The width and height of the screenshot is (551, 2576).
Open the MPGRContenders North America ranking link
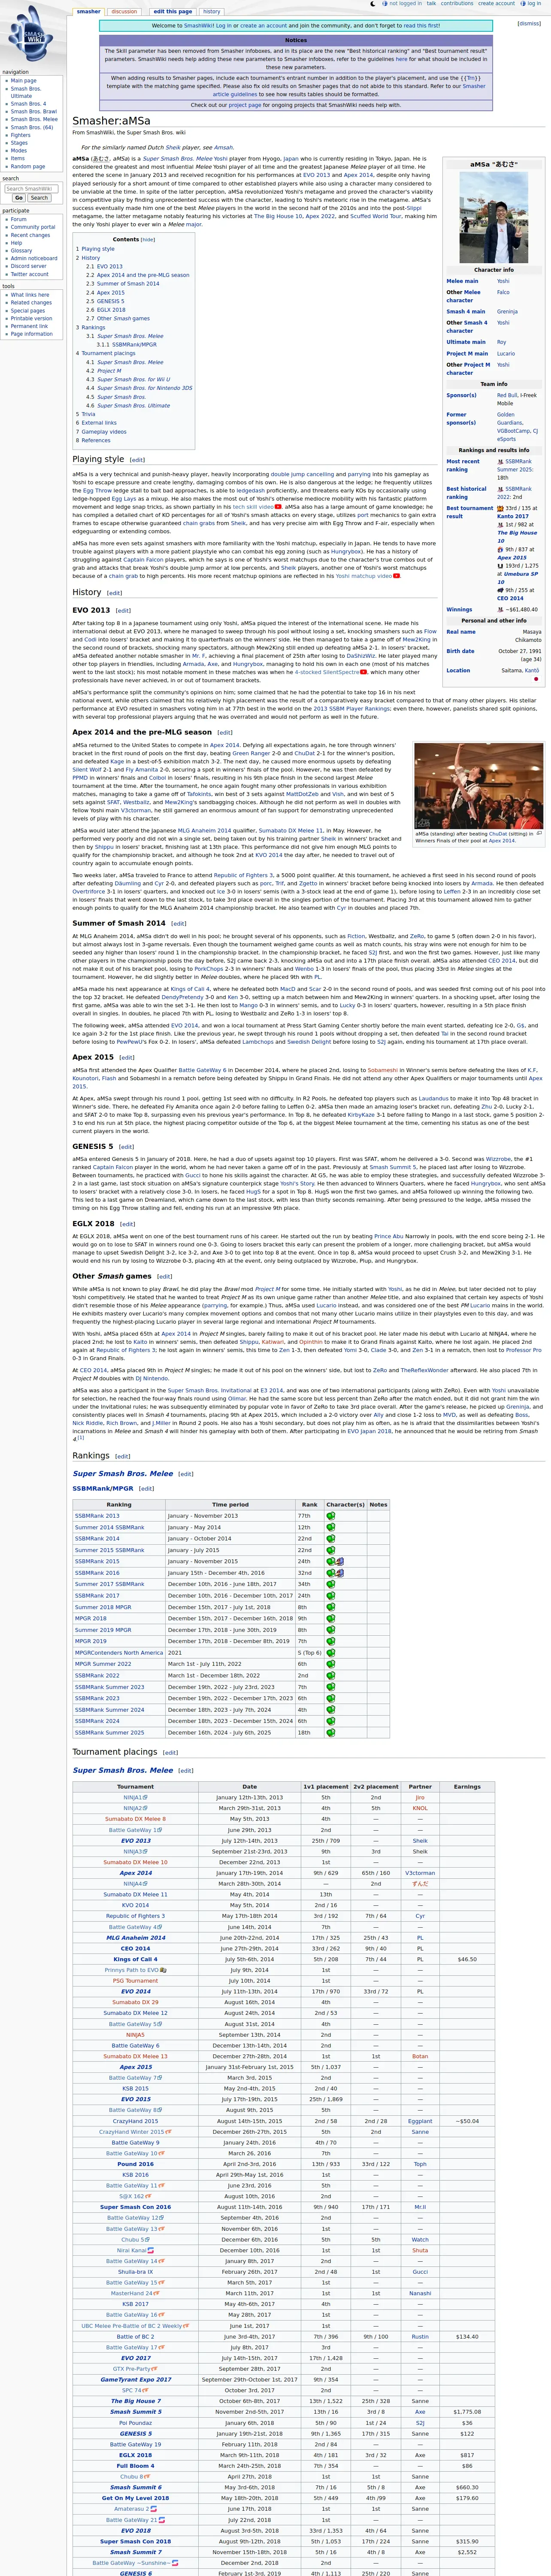[119, 1652]
